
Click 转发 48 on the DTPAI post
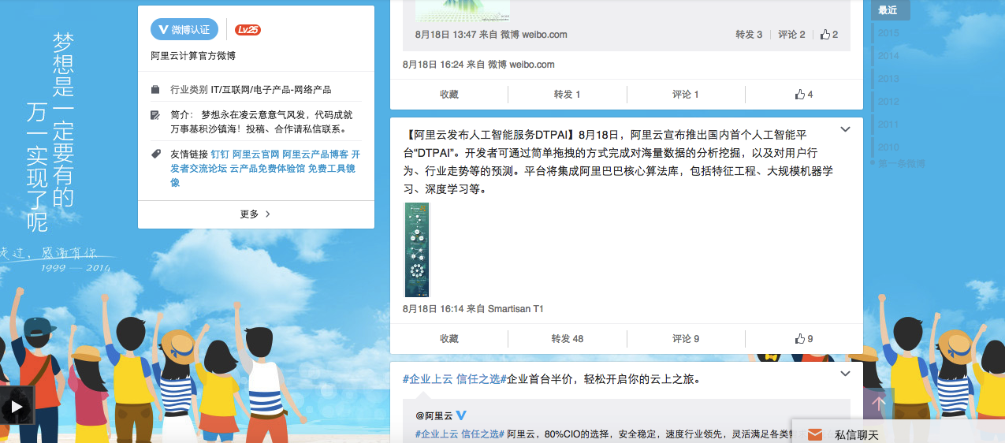click(x=568, y=339)
